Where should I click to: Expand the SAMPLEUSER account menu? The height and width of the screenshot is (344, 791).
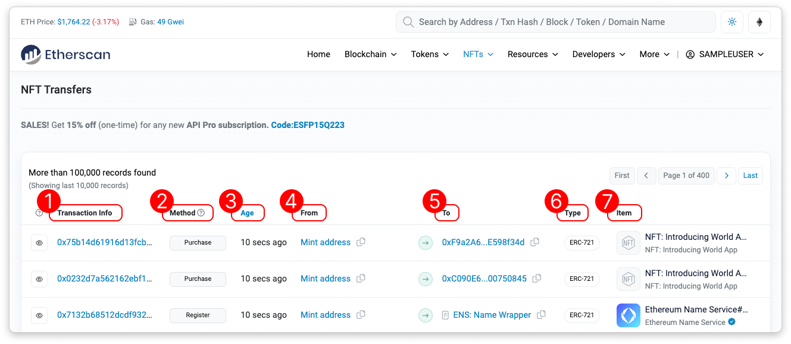[724, 54]
